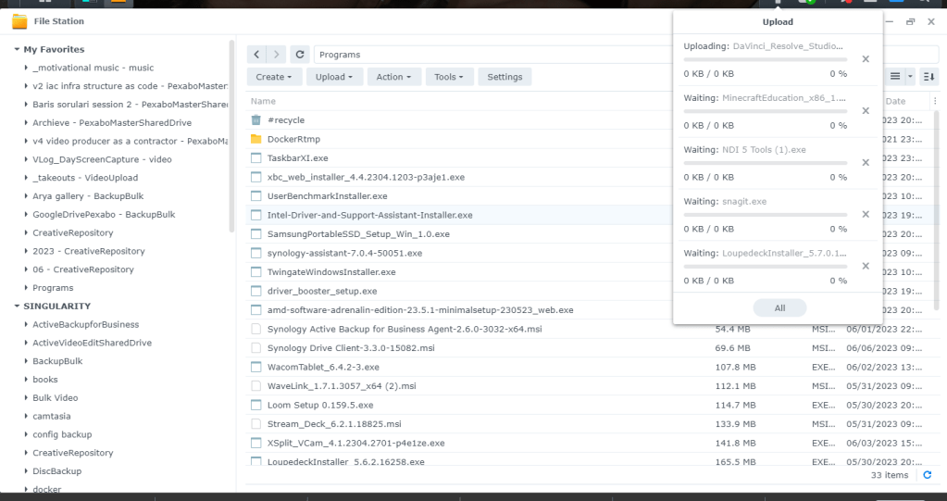Refresh the Programs folder with the reload button
Image resolution: width=947 pixels, height=501 pixels.
click(x=300, y=55)
